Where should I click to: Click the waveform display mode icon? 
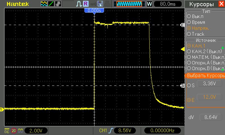pos(44,4)
